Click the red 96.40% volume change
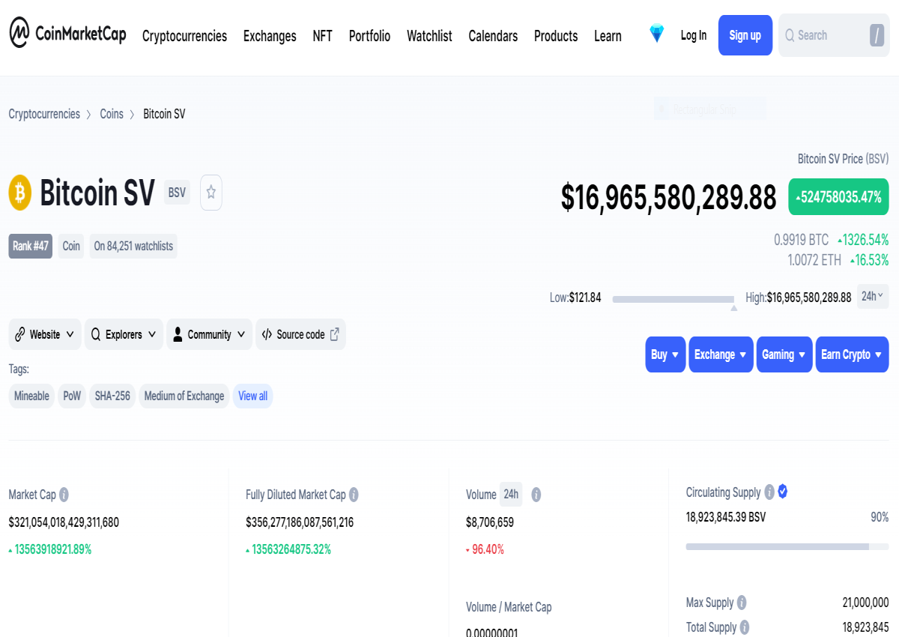The width and height of the screenshot is (899, 637). point(485,549)
